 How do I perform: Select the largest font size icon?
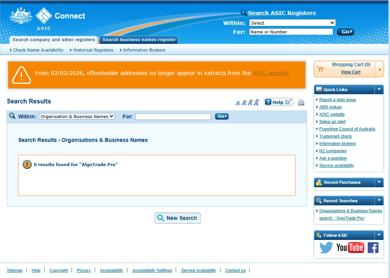pyautogui.click(x=256, y=102)
